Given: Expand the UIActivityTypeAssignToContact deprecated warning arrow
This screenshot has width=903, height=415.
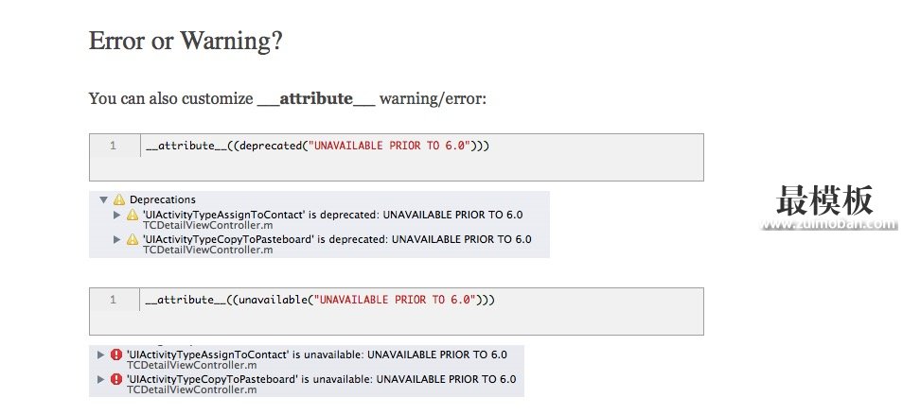Looking at the screenshot, I should tap(117, 215).
